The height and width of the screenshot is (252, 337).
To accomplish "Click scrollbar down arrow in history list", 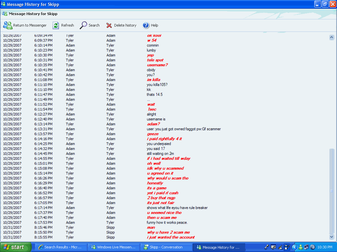I will pos(332,237).
